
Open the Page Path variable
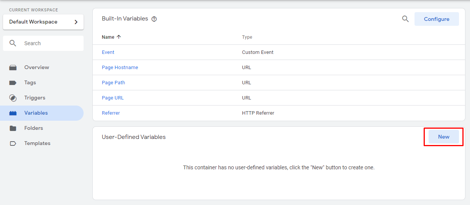coord(113,83)
